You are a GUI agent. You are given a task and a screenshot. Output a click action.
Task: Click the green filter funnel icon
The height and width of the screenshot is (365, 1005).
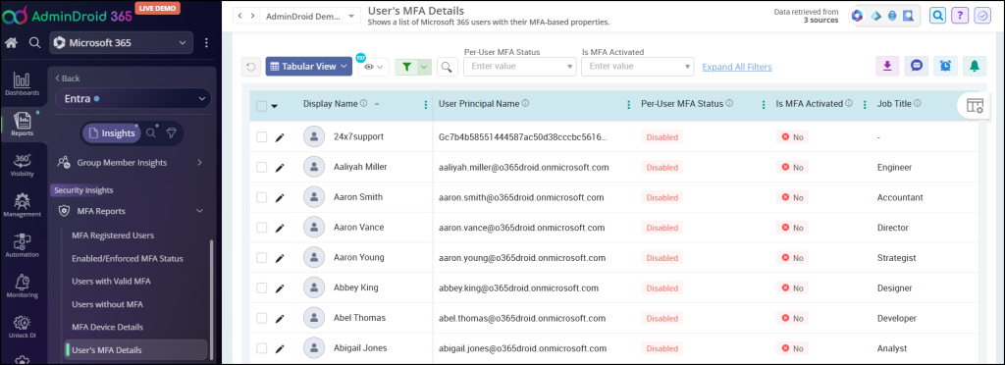(x=406, y=67)
